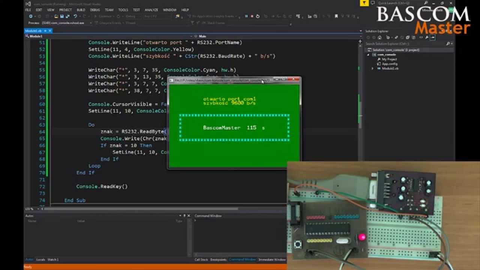Open the BUILD menu
The height and width of the screenshot is (270, 480).
tap(81, 10)
